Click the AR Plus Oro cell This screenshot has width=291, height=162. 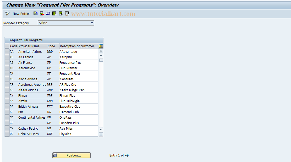pyautogui.click(x=79, y=84)
